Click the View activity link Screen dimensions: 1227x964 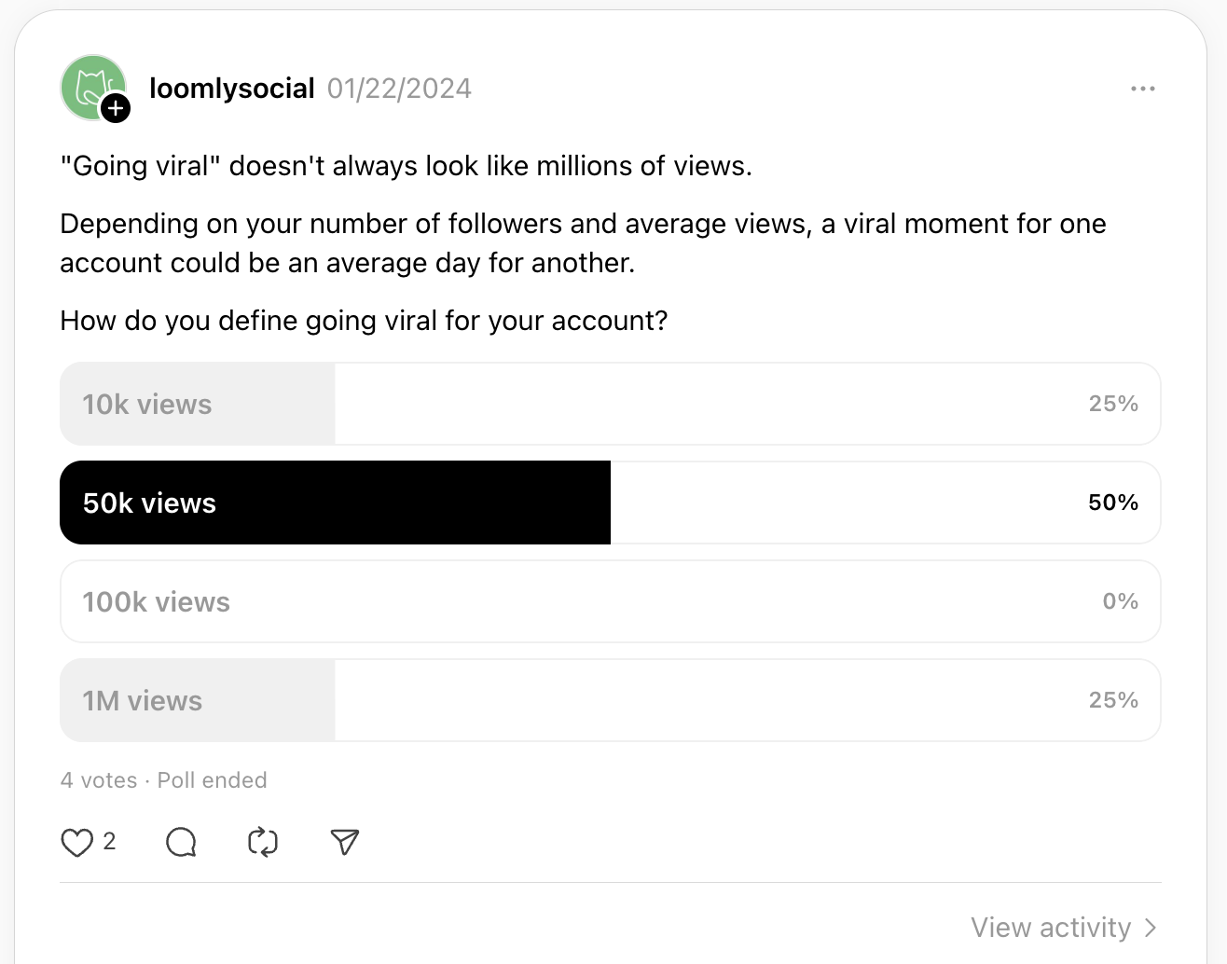coord(1050,928)
